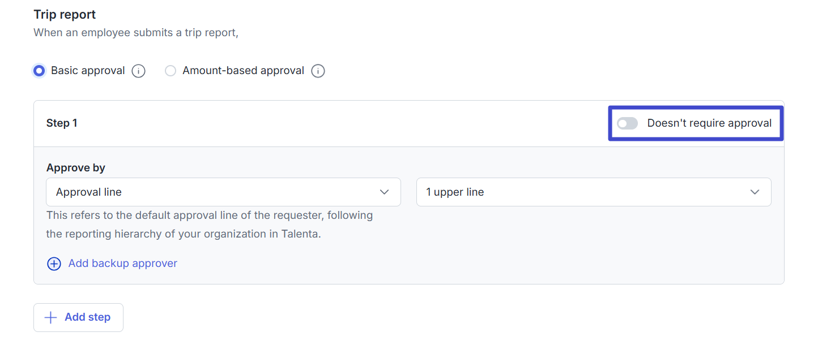The width and height of the screenshot is (835, 345).
Task: Click the Add backup approver link
Action: (x=122, y=264)
